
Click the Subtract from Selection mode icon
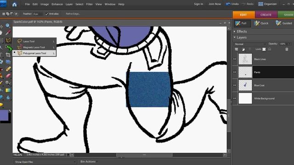pyautogui.click(x=11, y=14)
